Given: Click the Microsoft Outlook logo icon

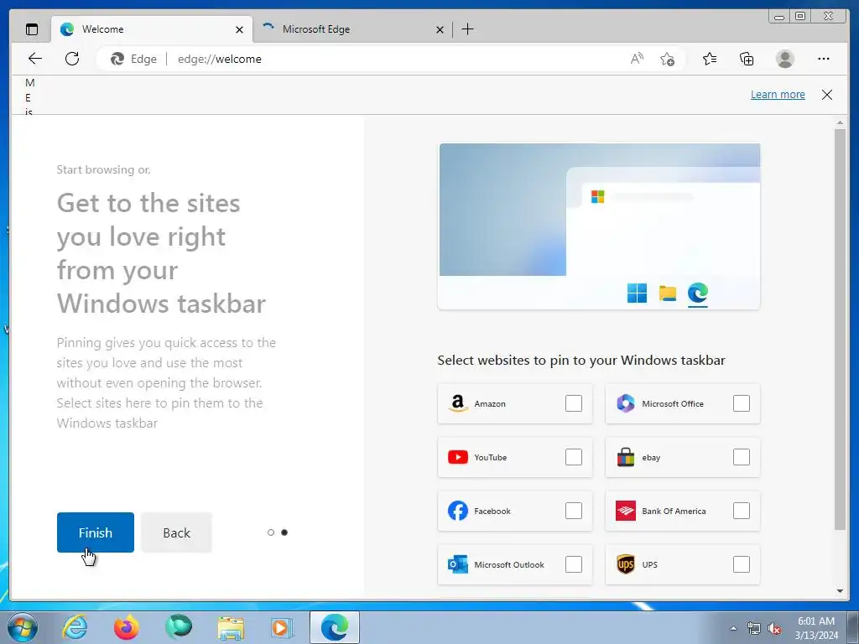Looking at the screenshot, I should 458,564.
